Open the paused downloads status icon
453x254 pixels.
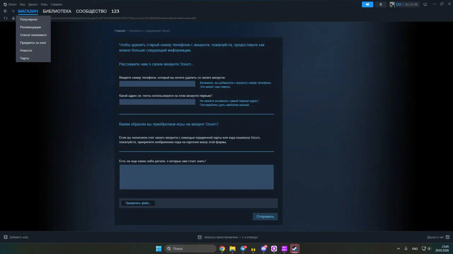point(200,237)
